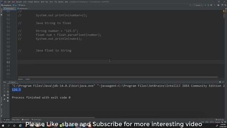The image size is (227, 128).
Task: Click highlighted output 126.5 in console
Action: pos(16,90)
